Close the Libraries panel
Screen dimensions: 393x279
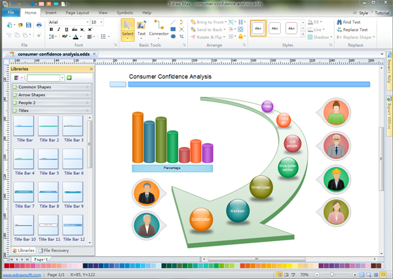tap(91, 69)
